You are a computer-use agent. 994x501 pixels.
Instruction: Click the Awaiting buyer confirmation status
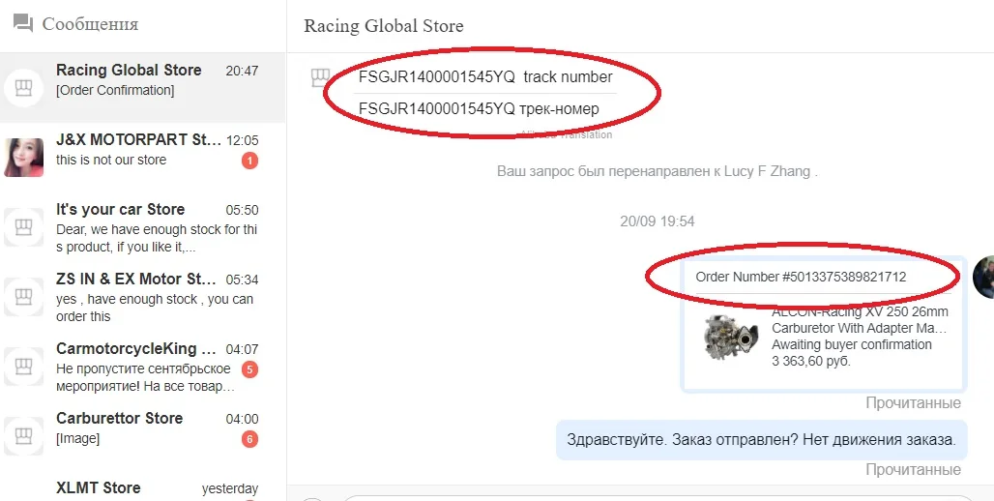tap(851, 344)
